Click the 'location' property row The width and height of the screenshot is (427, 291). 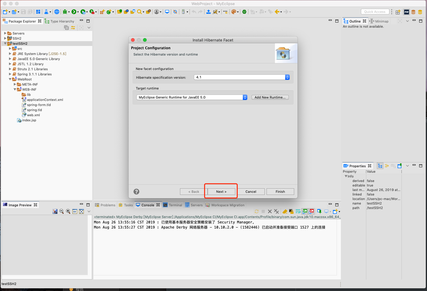pos(372,199)
